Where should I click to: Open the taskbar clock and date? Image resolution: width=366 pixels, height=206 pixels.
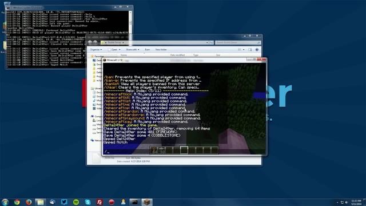click(x=356, y=202)
